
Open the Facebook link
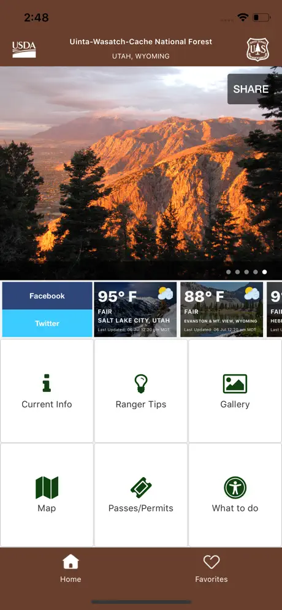(x=47, y=296)
